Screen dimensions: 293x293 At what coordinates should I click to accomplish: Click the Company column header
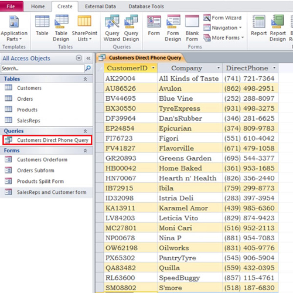coord(190,68)
